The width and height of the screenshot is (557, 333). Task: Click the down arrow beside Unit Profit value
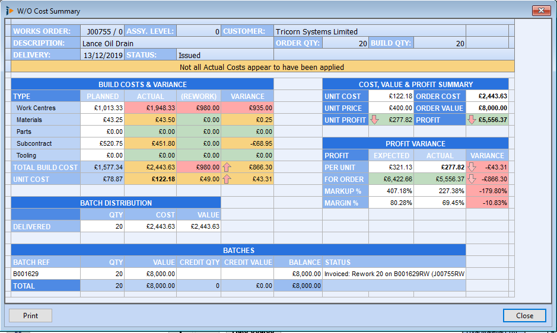click(x=374, y=120)
